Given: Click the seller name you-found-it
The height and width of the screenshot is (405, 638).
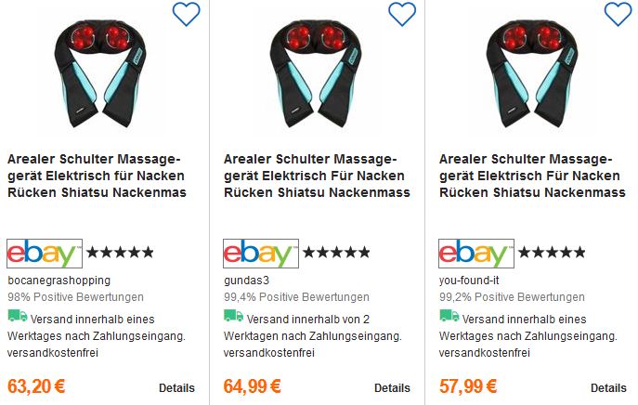Looking at the screenshot, I should click(x=469, y=281).
